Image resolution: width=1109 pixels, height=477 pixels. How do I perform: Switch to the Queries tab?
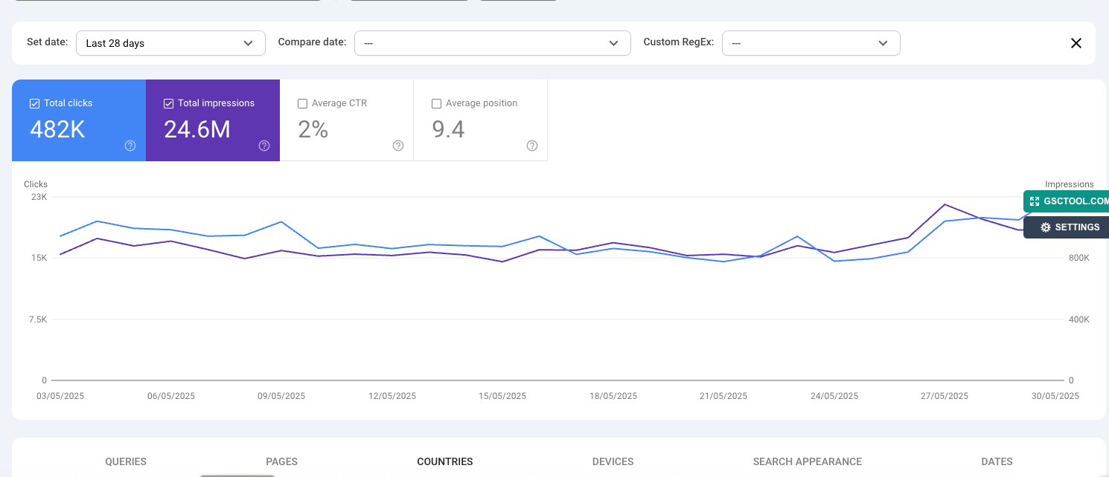pyautogui.click(x=126, y=461)
